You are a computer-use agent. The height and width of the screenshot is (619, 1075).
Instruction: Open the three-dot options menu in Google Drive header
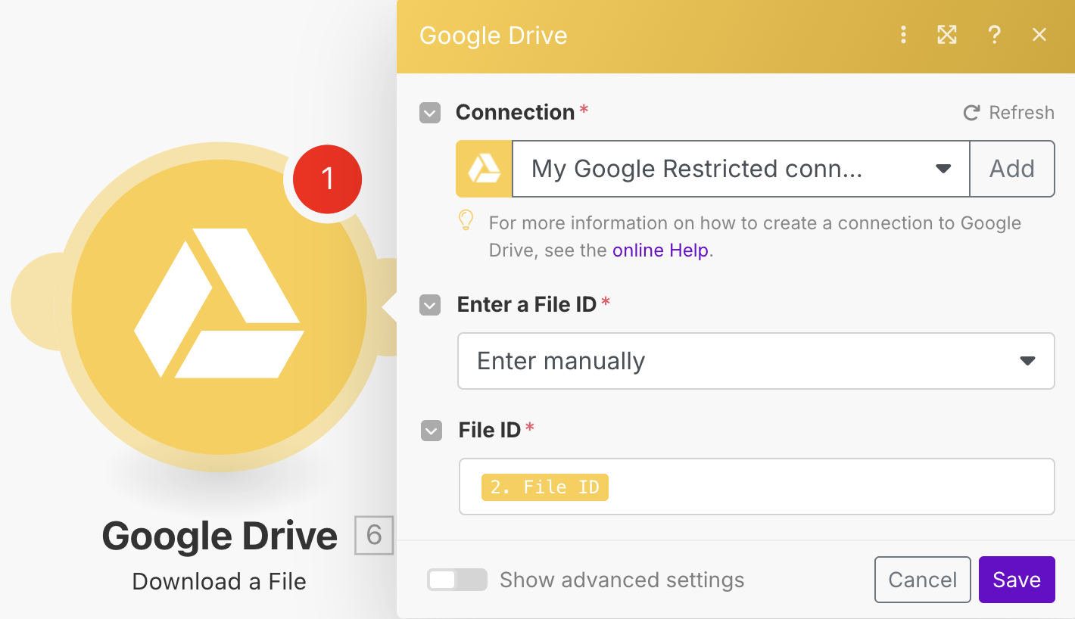[903, 35]
